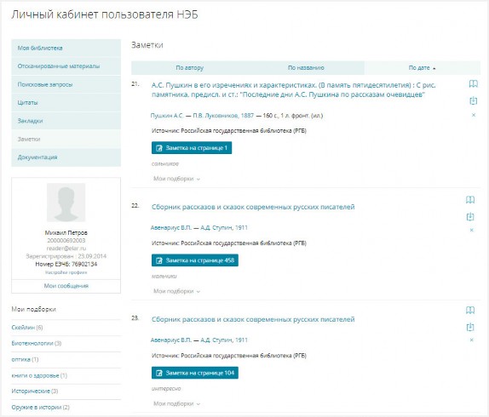This screenshot has width=489, height=417.
Task: Delete note 23 with its X icon
Action: [472, 340]
